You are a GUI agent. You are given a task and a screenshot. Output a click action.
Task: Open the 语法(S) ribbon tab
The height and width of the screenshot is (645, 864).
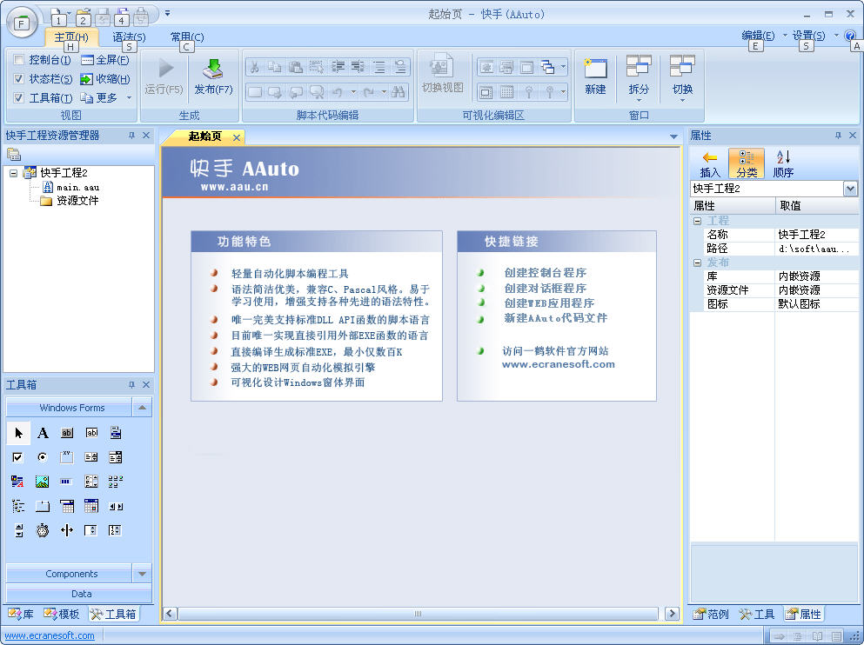[x=129, y=37]
